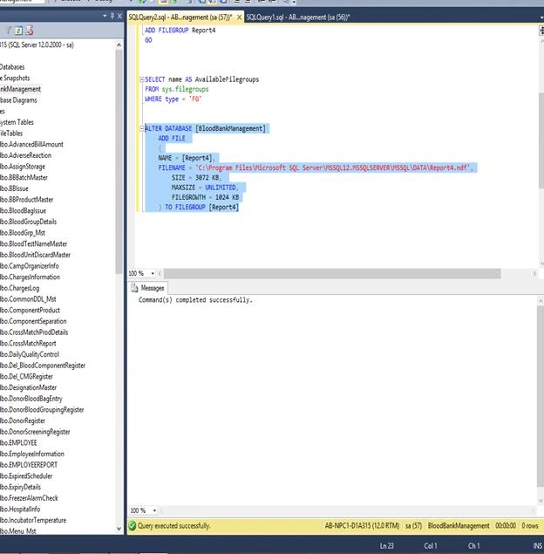Click the Refresh icon in Object Explorer toolbar

pos(18,31)
